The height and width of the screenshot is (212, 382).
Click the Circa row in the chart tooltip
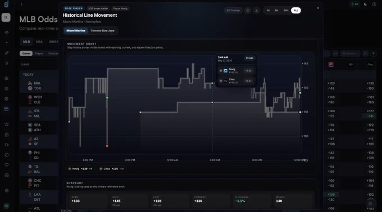tap(237, 81)
